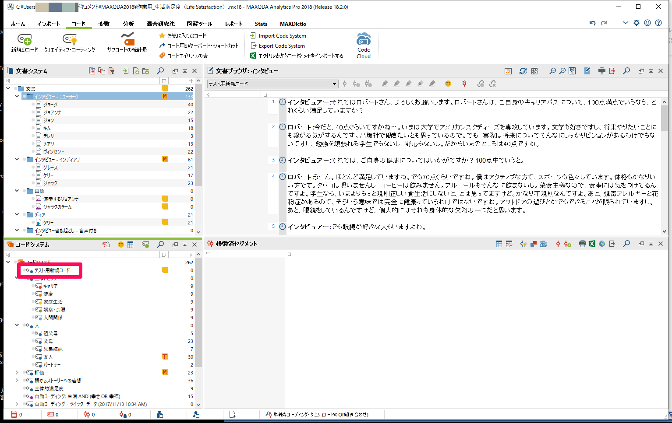Search documents with 文書システム magnifier icon
Screen dimensions: 672x423
(x=160, y=71)
